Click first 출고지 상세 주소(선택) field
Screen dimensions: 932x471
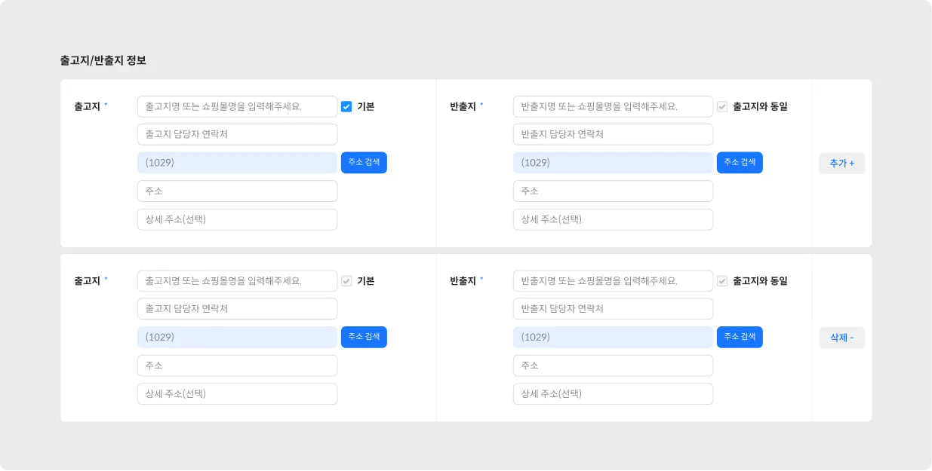tap(237, 219)
